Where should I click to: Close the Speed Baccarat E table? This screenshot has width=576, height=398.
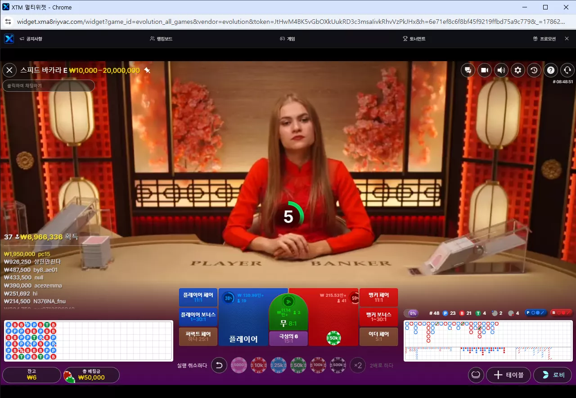(x=9, y=70)
